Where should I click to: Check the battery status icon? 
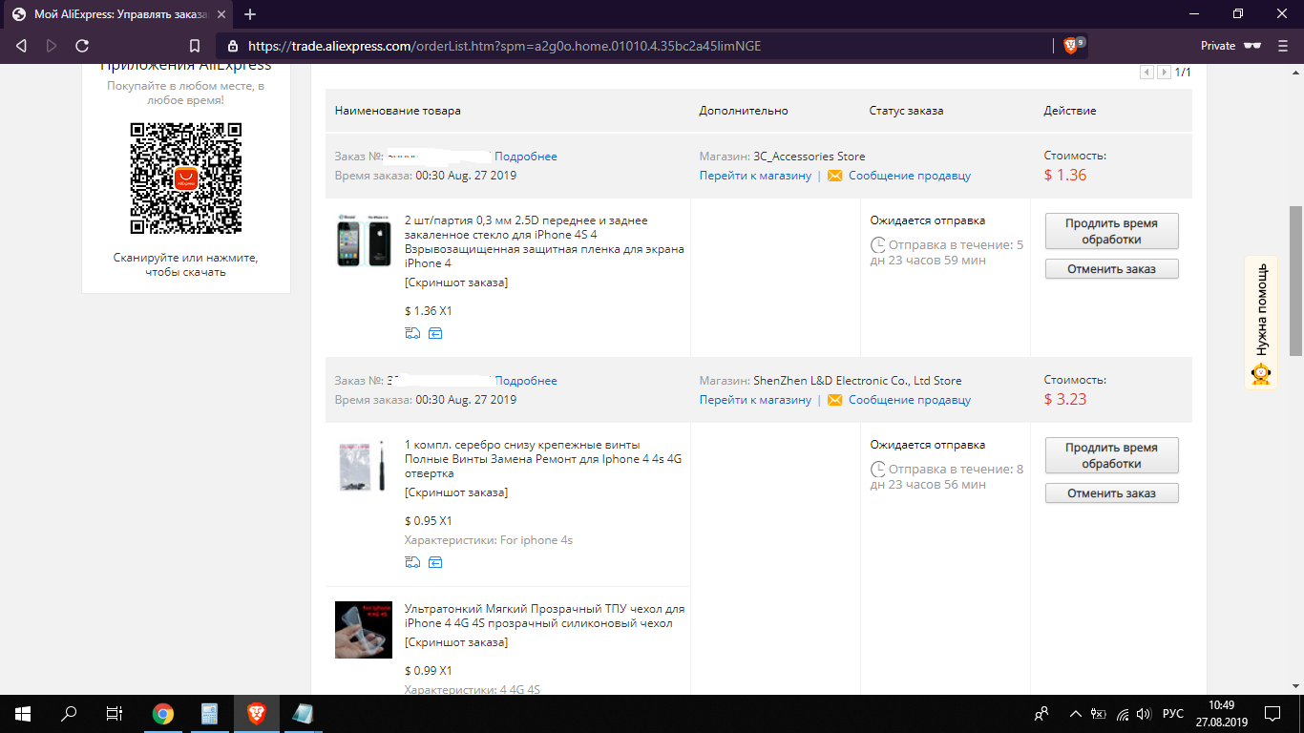pos(1099,713)
